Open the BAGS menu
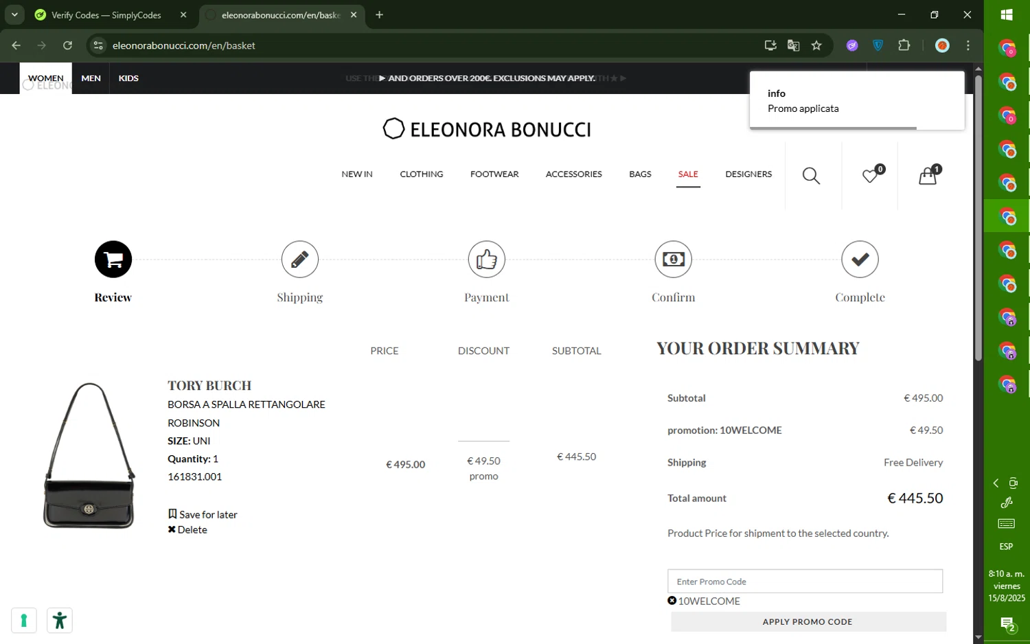 coord(640,174)
